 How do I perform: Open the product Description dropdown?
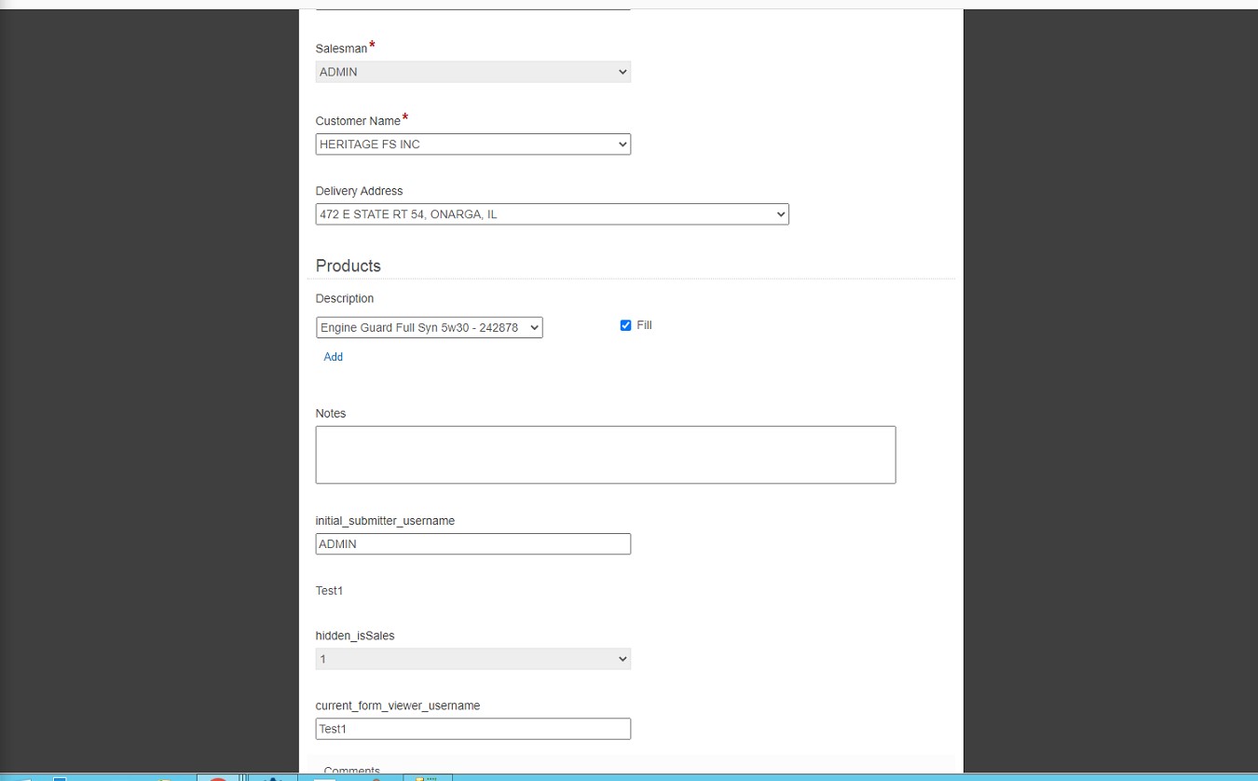click(x=430, y=327)
